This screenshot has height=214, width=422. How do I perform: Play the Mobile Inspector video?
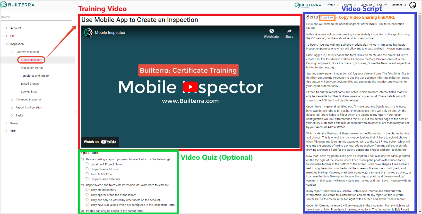(190, 87)
